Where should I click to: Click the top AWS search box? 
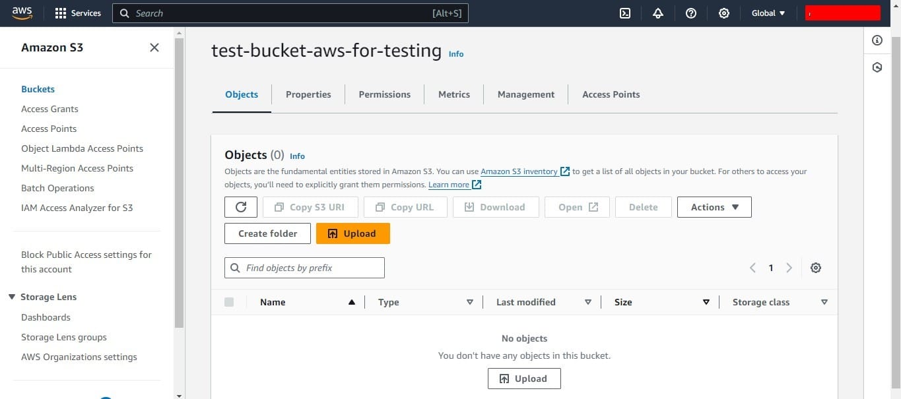290,13
